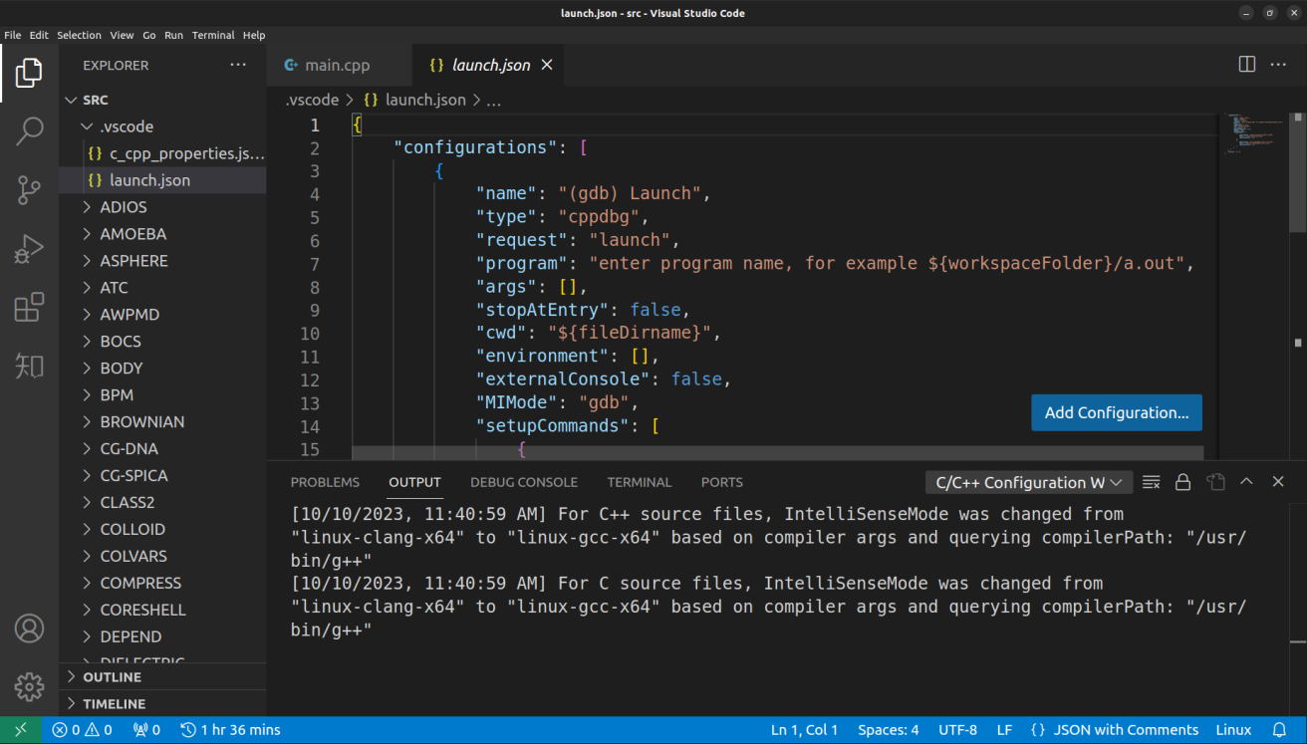
Task: Open the Search view in activity bar
Action: pyautogui.click(x=30, y=130)
